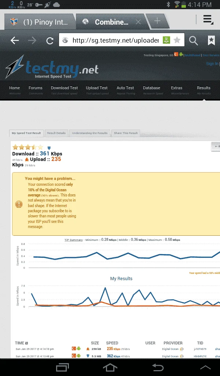Click the testmy.net logo

[x=51, y=68]
